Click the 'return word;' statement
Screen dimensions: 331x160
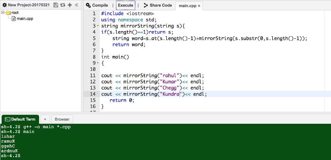point(129,45)
